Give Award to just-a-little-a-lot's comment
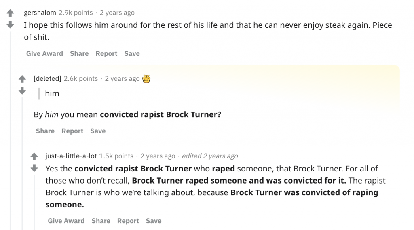414x230 pixels. click(66, 221)
